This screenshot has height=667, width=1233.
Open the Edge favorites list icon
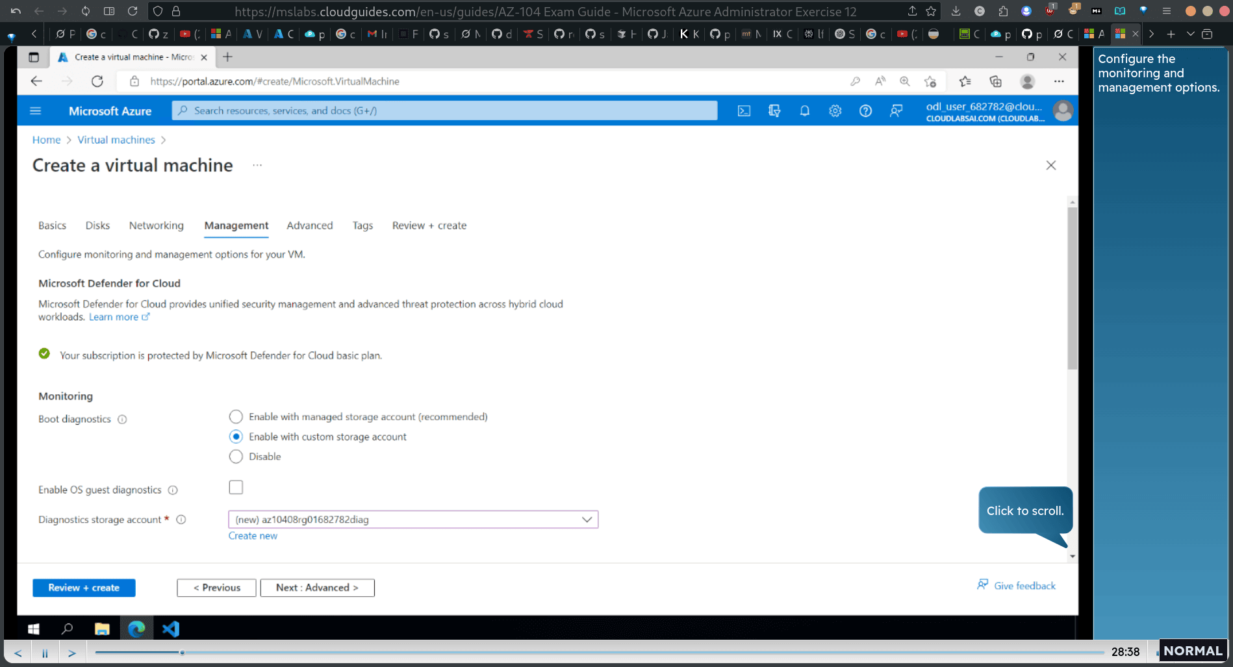(965, 81)
